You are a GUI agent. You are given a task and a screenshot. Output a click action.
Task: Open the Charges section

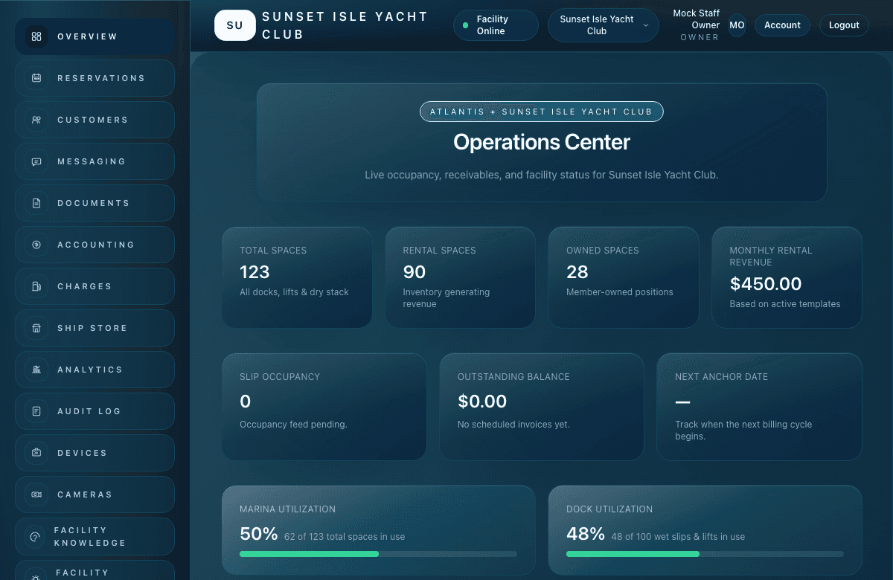[95, 286]
